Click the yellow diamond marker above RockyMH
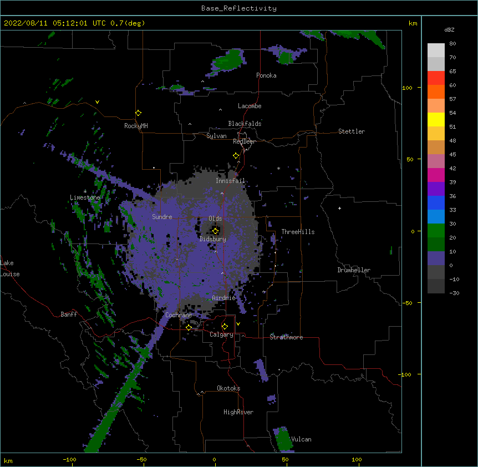Viewport: 478px width, 467px height. (x=139, y=113)
